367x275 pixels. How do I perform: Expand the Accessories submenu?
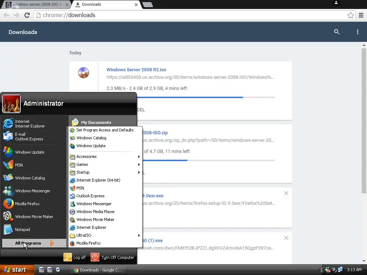105,157
